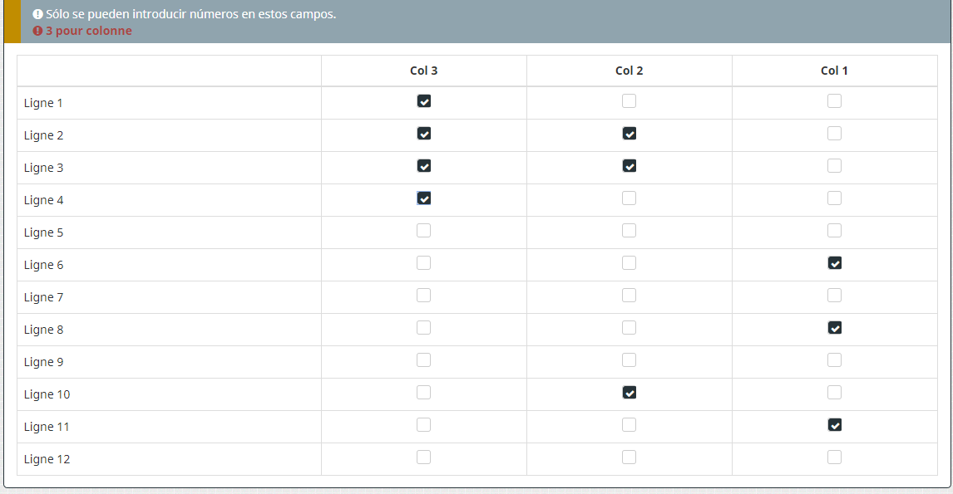Click the white info icon in help banner

point(37,14)
